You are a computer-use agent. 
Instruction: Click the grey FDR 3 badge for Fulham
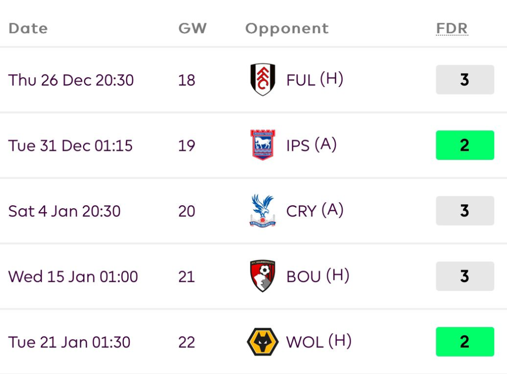464,80
